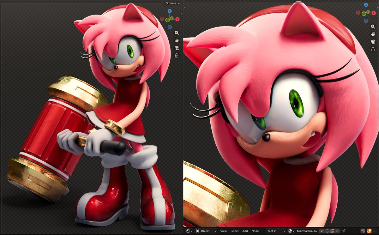Open the View menu in node editor

[223, 231]
